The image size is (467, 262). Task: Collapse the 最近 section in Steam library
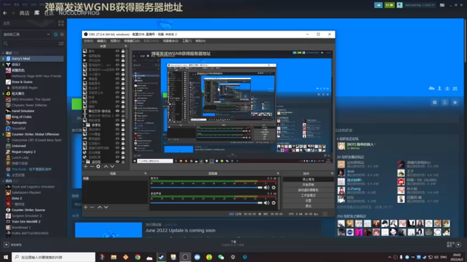coord(4,53)
